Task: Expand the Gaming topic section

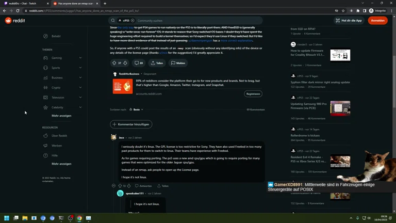Action: point(80,58)
